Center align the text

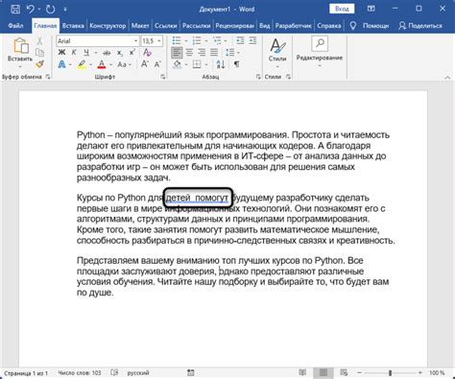point(189,53)
